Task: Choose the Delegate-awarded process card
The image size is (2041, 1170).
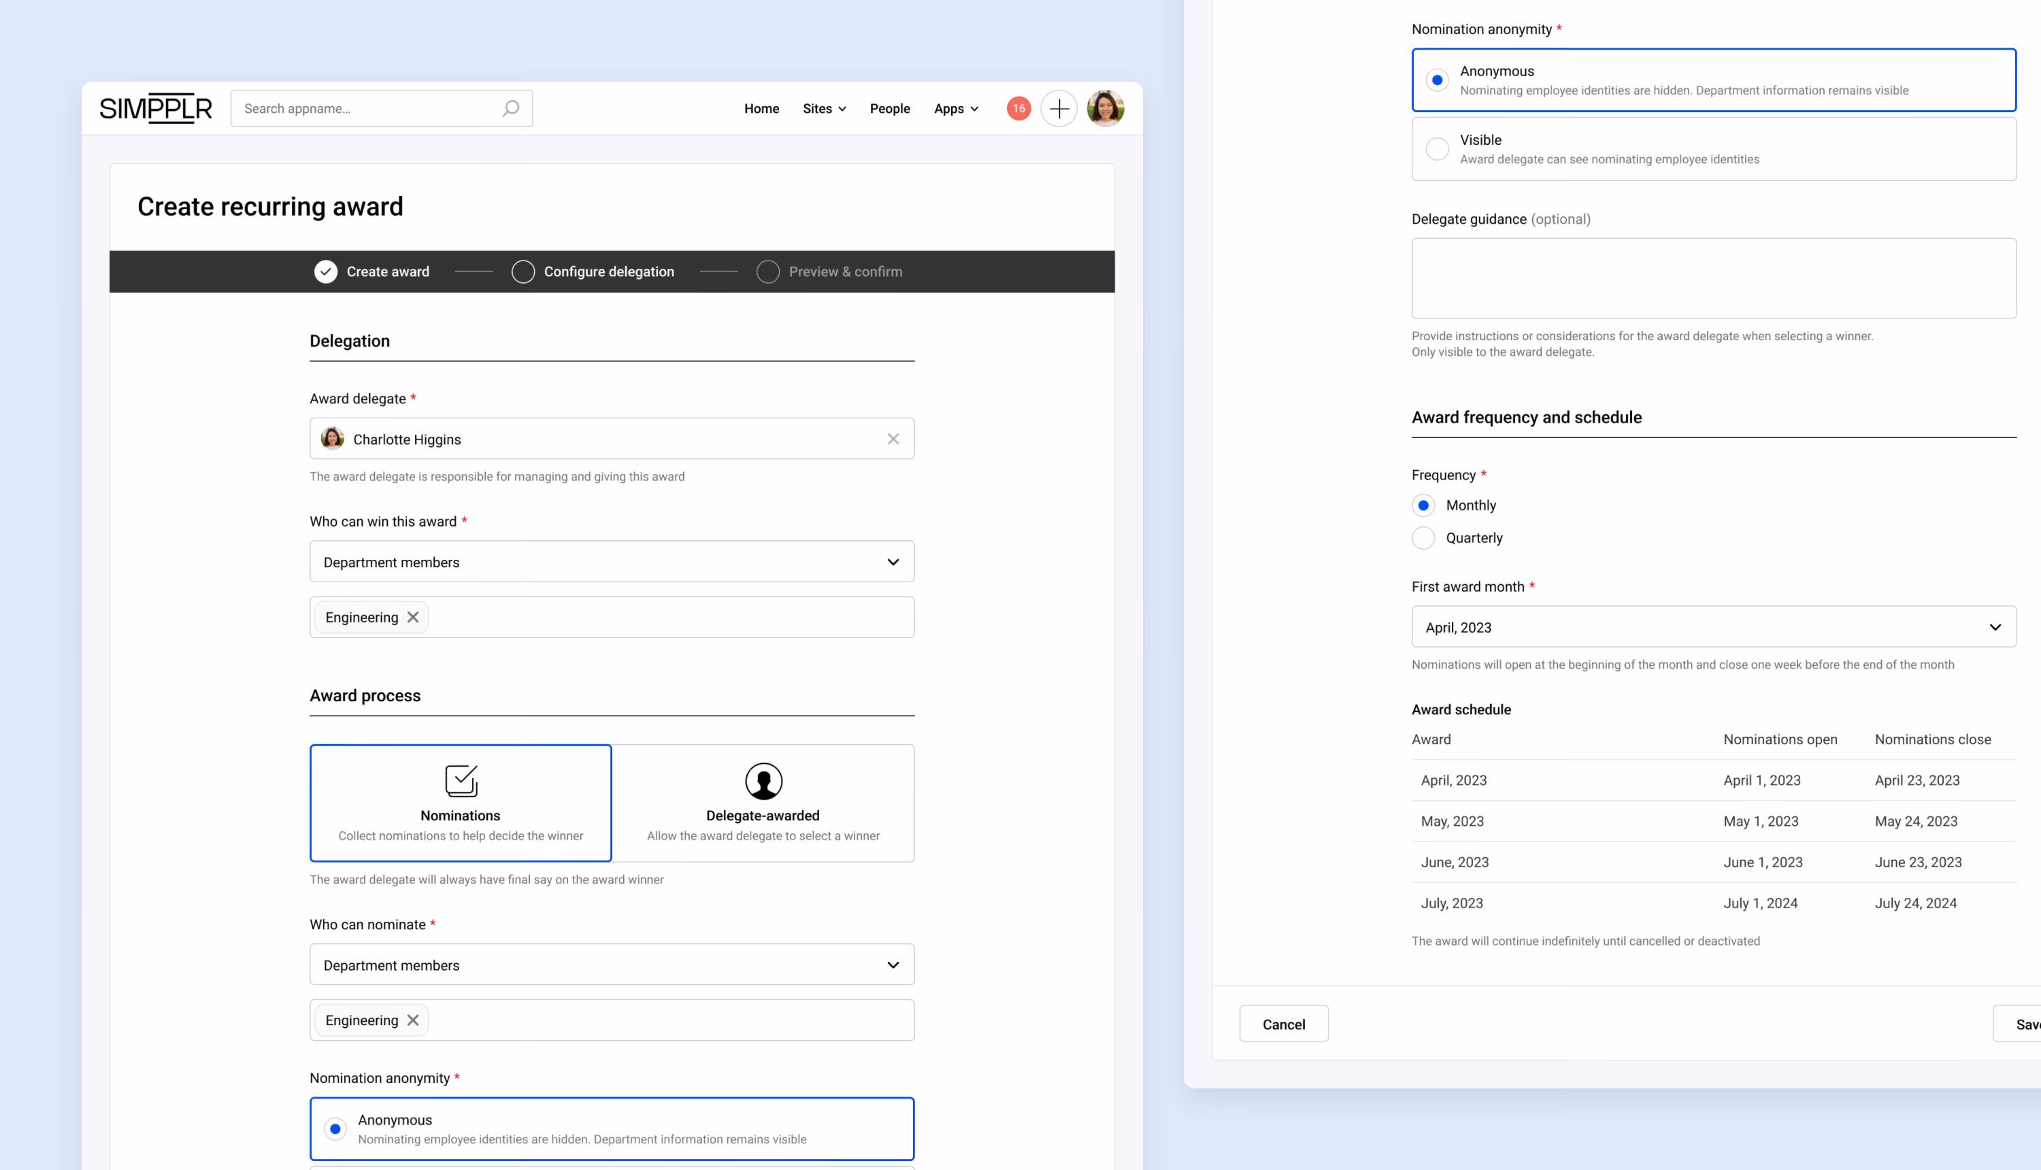Action: tap(763, 803)
